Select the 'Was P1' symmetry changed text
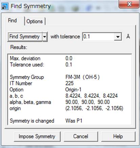Screen dimensions: 140x148 74,121
